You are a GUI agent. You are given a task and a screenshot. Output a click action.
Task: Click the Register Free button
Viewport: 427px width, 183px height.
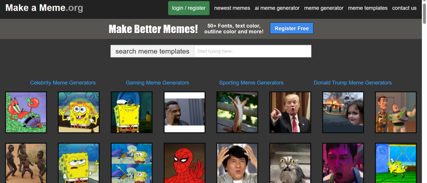pos(291,28)
